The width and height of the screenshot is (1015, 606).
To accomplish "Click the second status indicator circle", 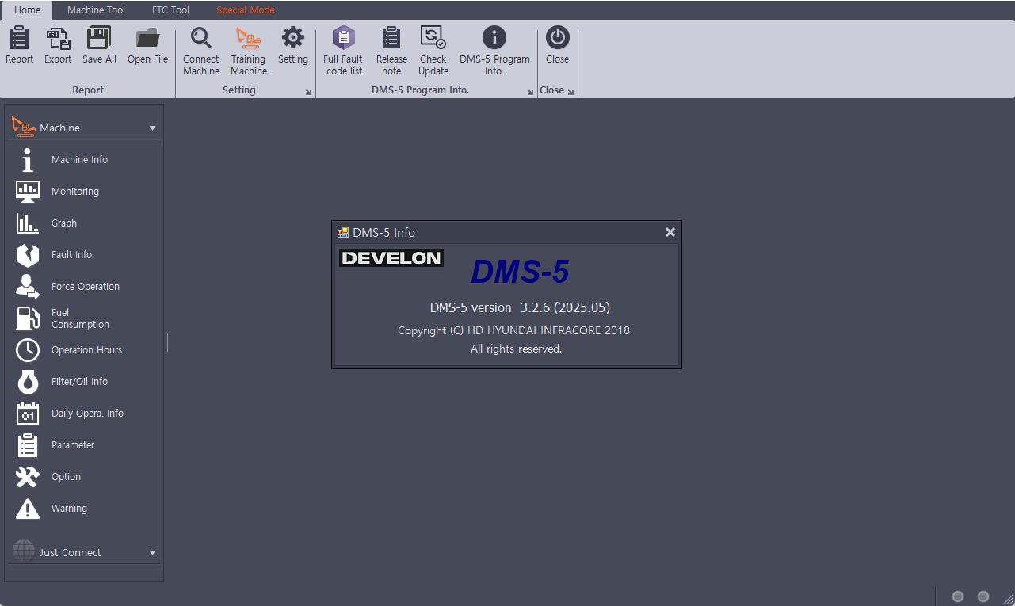I will pyautogui.click(x=983, y=596).
